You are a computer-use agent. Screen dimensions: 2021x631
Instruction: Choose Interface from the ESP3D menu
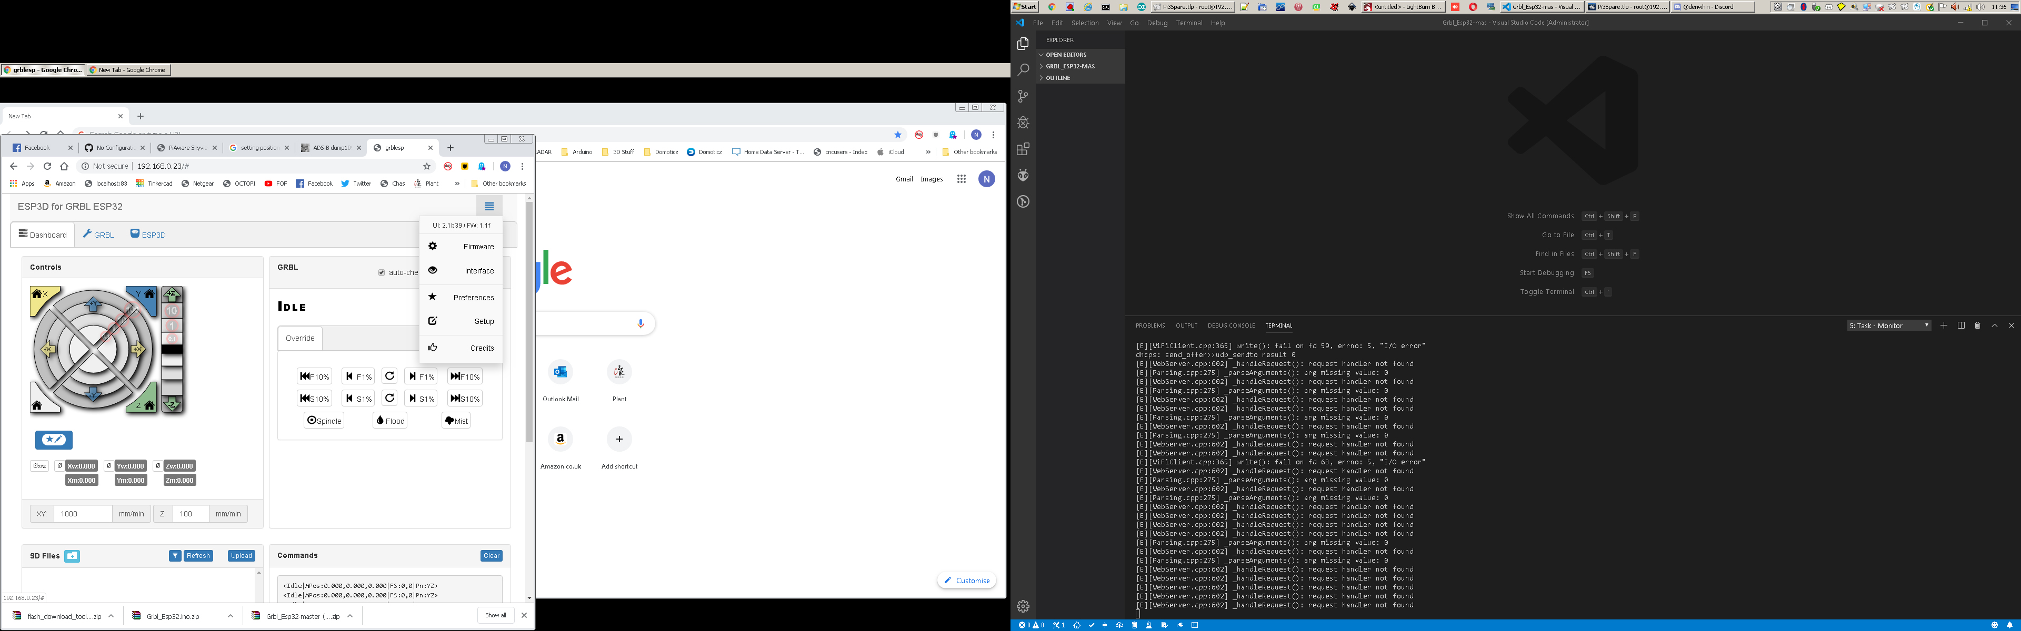[x=462, y=270]
